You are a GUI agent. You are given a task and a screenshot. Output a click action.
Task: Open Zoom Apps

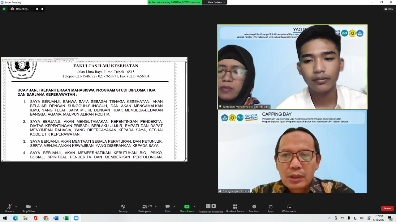[x=270, y=208]
